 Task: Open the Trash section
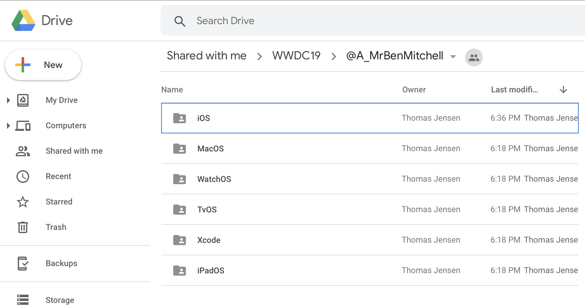(x=56, y=227)
